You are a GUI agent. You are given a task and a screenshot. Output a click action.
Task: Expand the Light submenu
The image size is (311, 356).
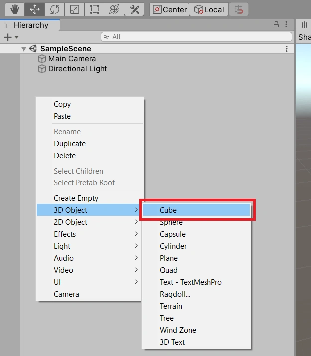[89, 246]
